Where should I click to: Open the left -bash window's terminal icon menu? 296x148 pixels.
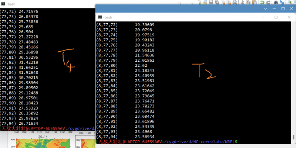pyautogui.click(x=3, y=4)
